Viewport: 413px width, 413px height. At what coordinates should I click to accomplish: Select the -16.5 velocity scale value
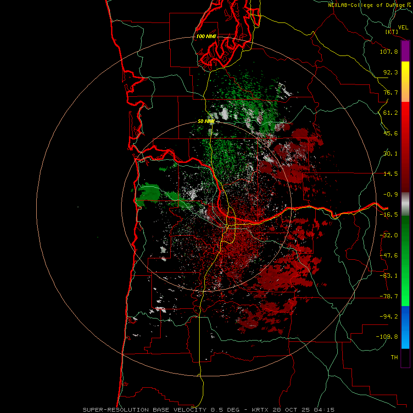coord(389,215)
